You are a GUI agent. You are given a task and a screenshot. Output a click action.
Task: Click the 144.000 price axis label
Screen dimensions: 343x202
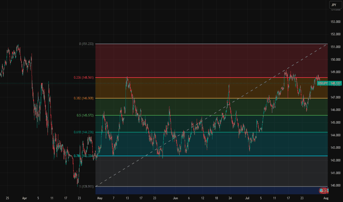pos(336,135)
